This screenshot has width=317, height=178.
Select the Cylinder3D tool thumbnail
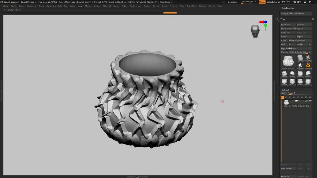[x=300, y=59]
